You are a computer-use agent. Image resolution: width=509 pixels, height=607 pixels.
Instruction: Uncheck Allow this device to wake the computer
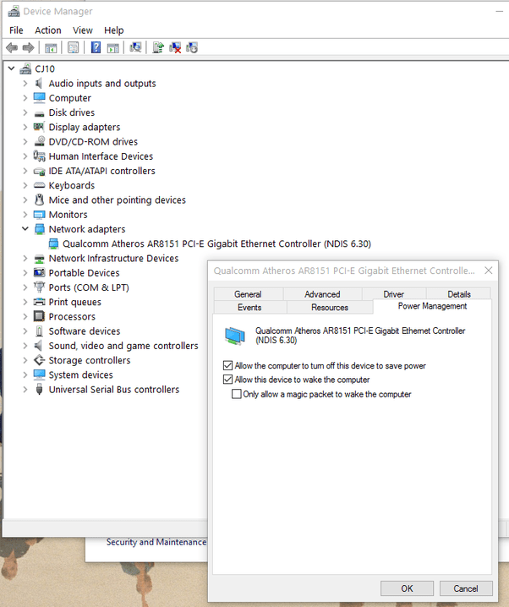228,380
